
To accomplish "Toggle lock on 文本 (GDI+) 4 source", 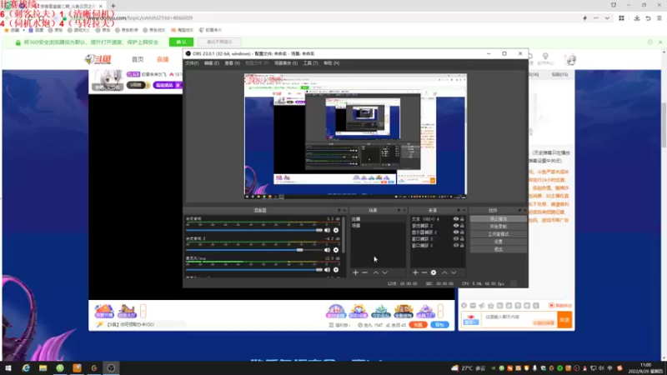I will pyautogui.click(x=462, y=219).
